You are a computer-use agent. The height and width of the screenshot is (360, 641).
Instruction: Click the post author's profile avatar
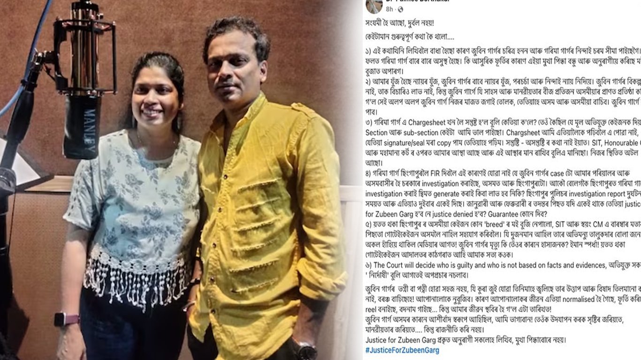[374, 6]
